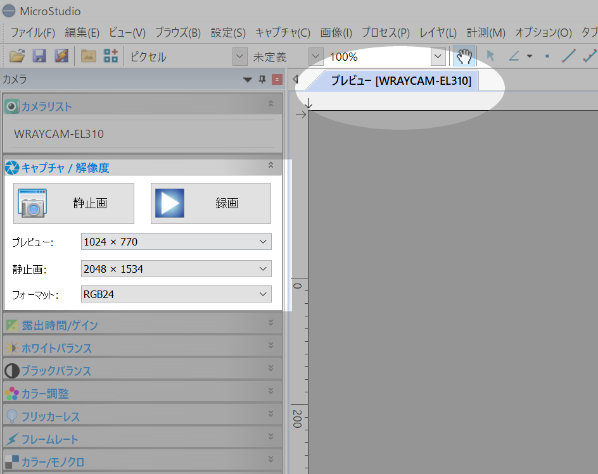Open the キャプチャ(C) menu

(283, 33)
